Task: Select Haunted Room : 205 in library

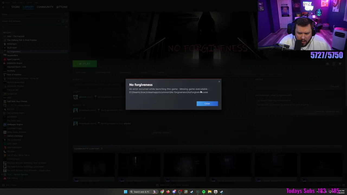Action: click(16, 67)
